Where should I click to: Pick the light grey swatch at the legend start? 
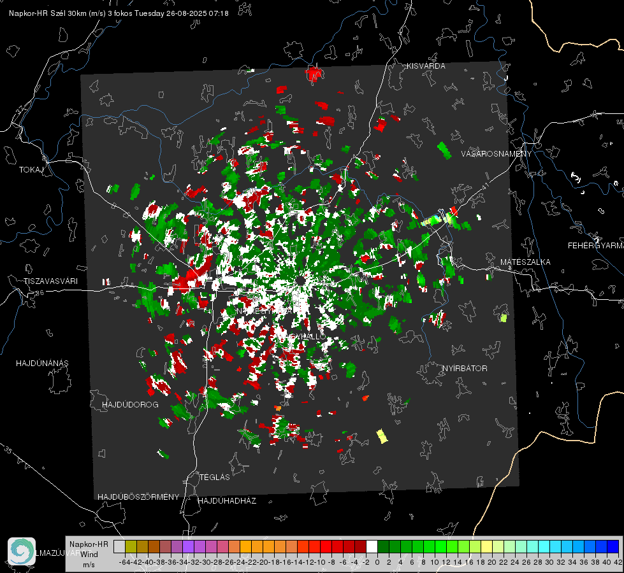(119, 546)
